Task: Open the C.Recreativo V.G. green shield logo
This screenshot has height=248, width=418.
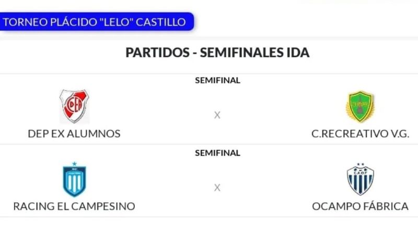Action: (360, 107)
